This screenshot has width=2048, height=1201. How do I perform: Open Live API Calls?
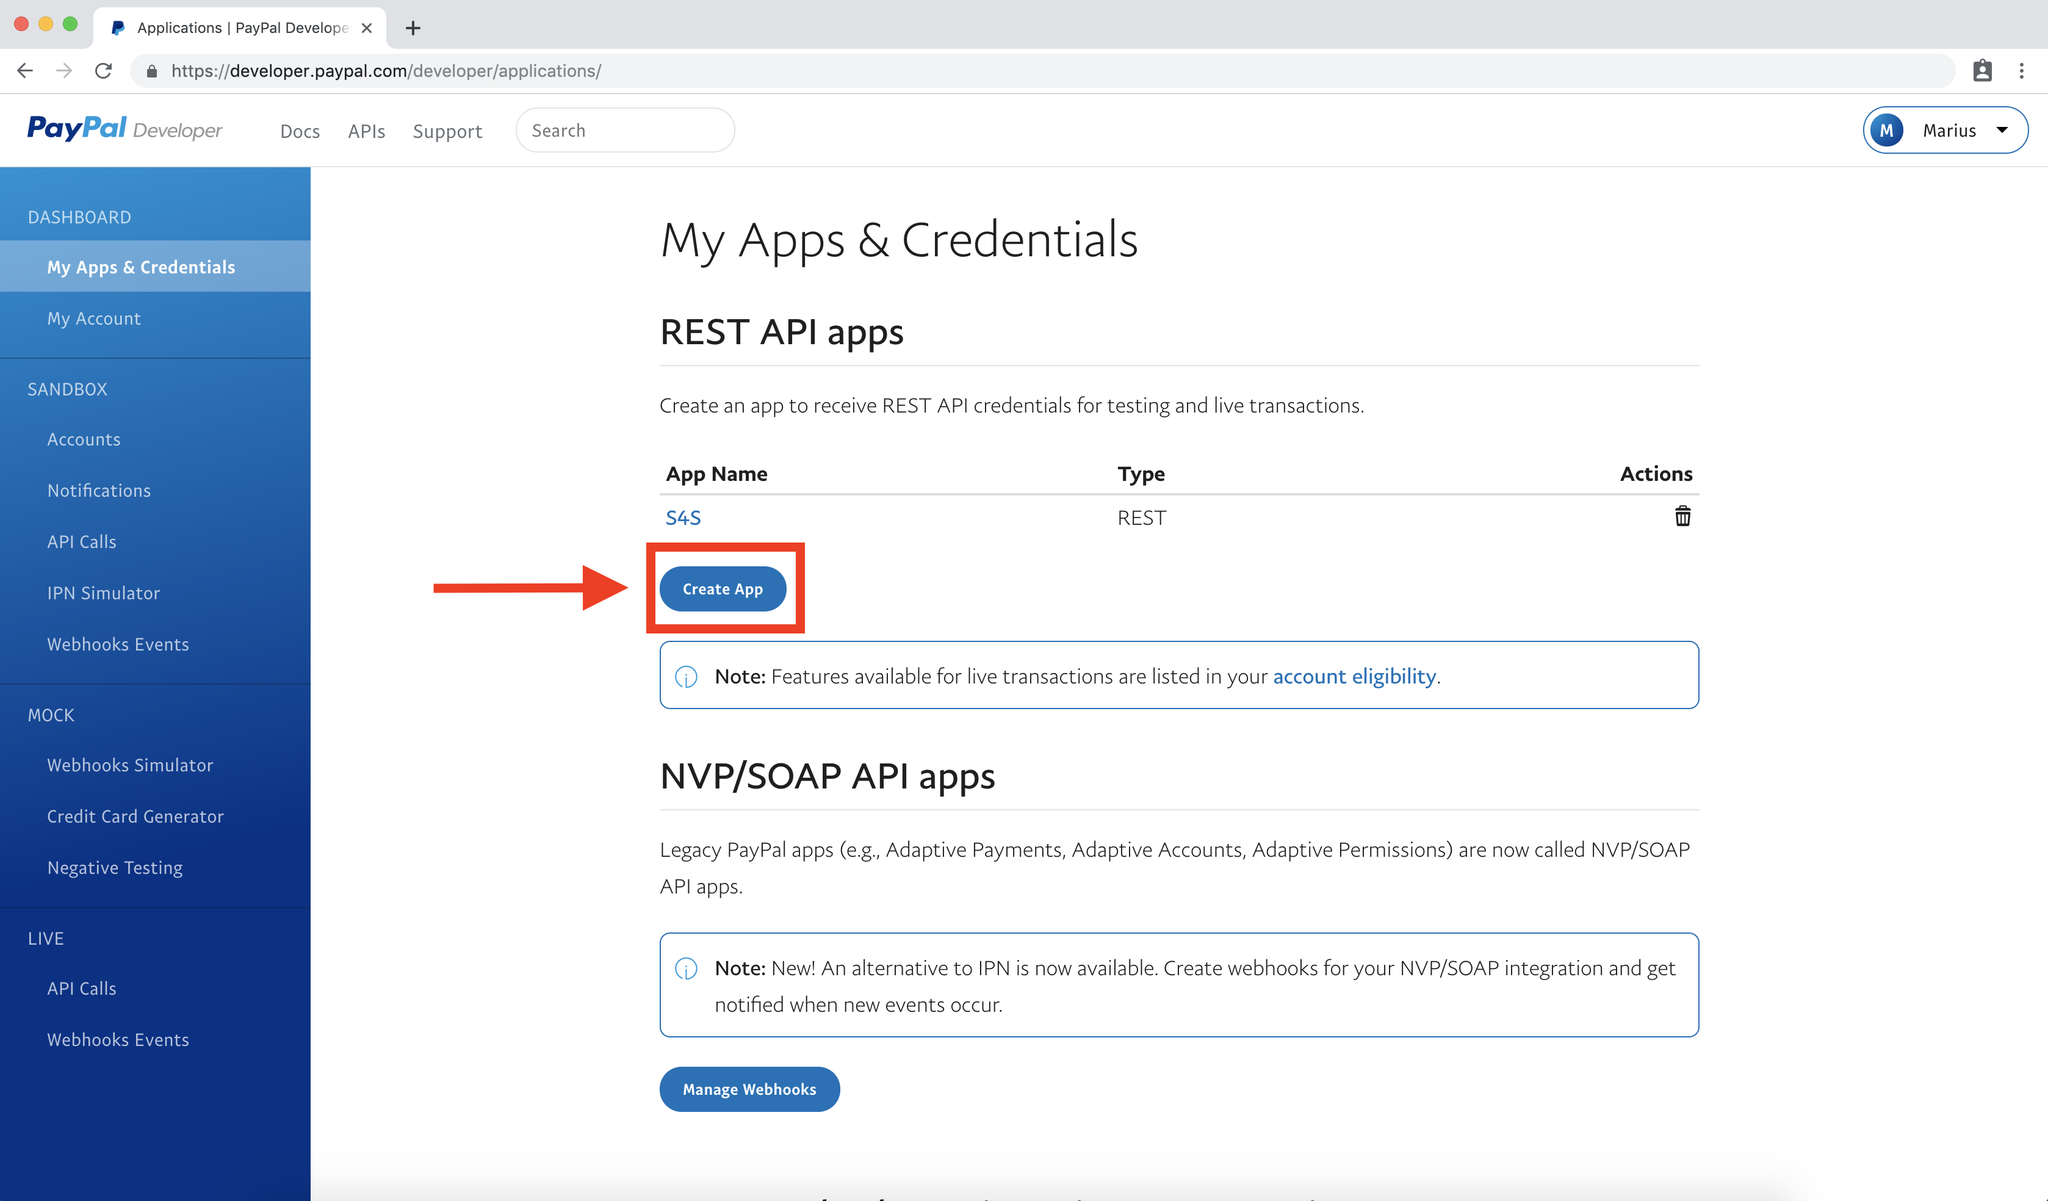pyautogui.click(x=81, y=988)
